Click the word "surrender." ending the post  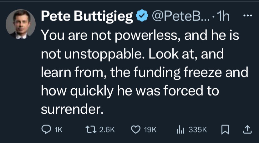(72, 109)
